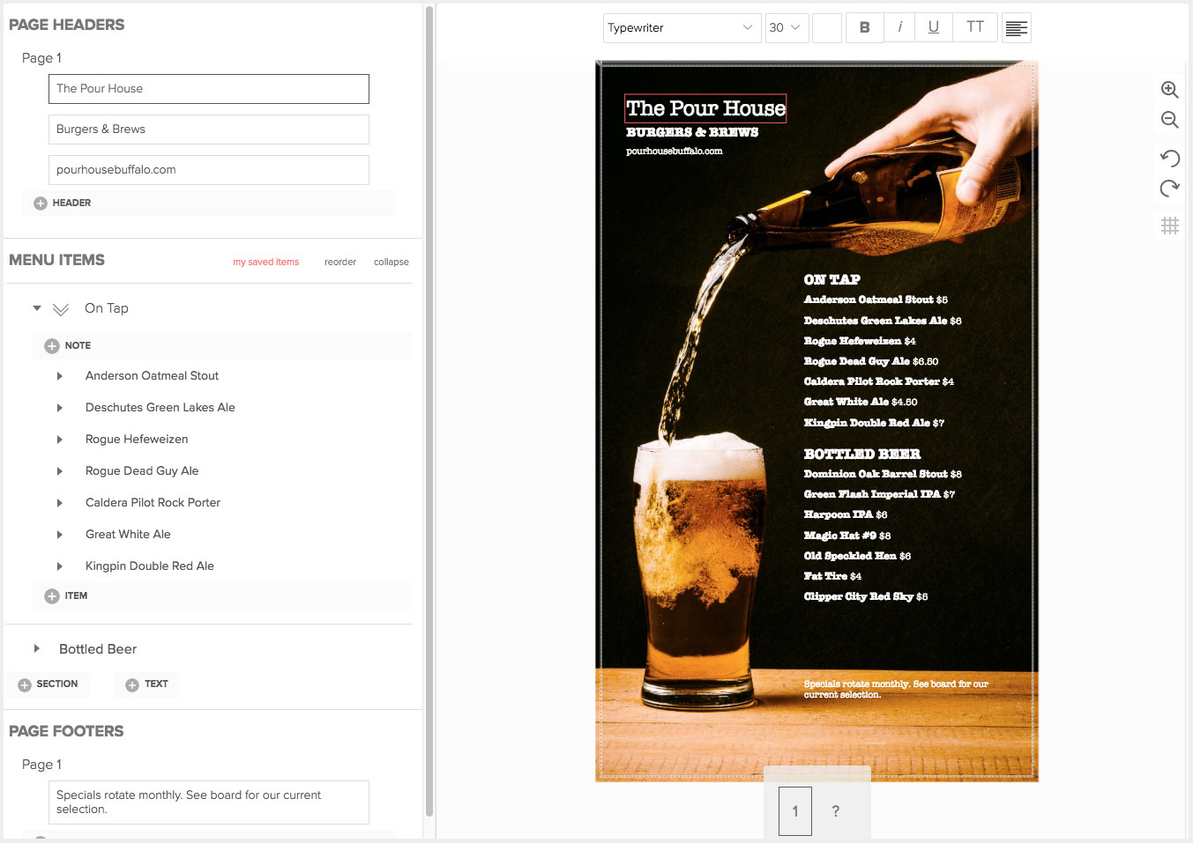Toggle the grid overlay icon
Screen dimensions: 1193x843
1170,226
